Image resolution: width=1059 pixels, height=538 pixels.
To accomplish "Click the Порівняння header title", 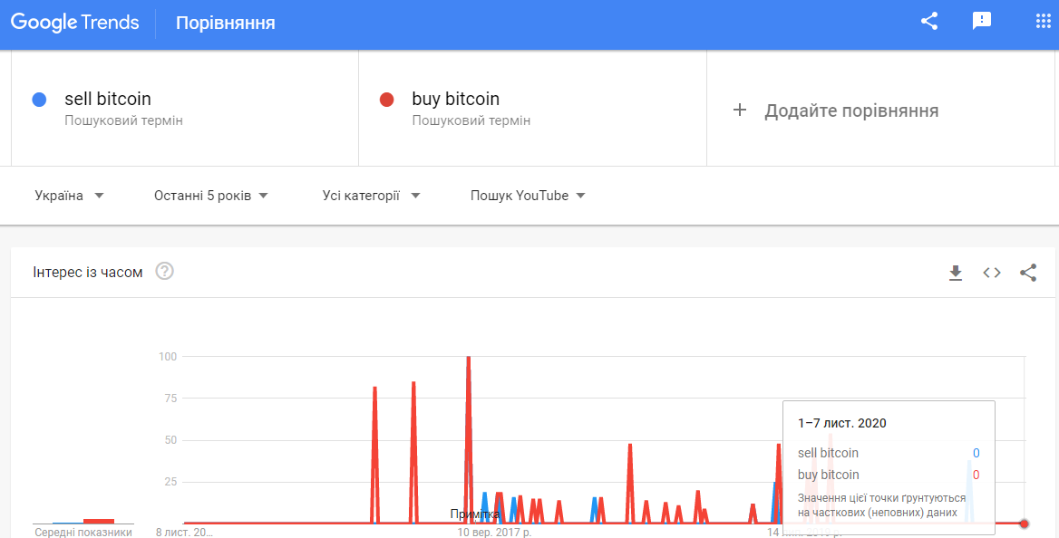I will [x=225, y=23].
